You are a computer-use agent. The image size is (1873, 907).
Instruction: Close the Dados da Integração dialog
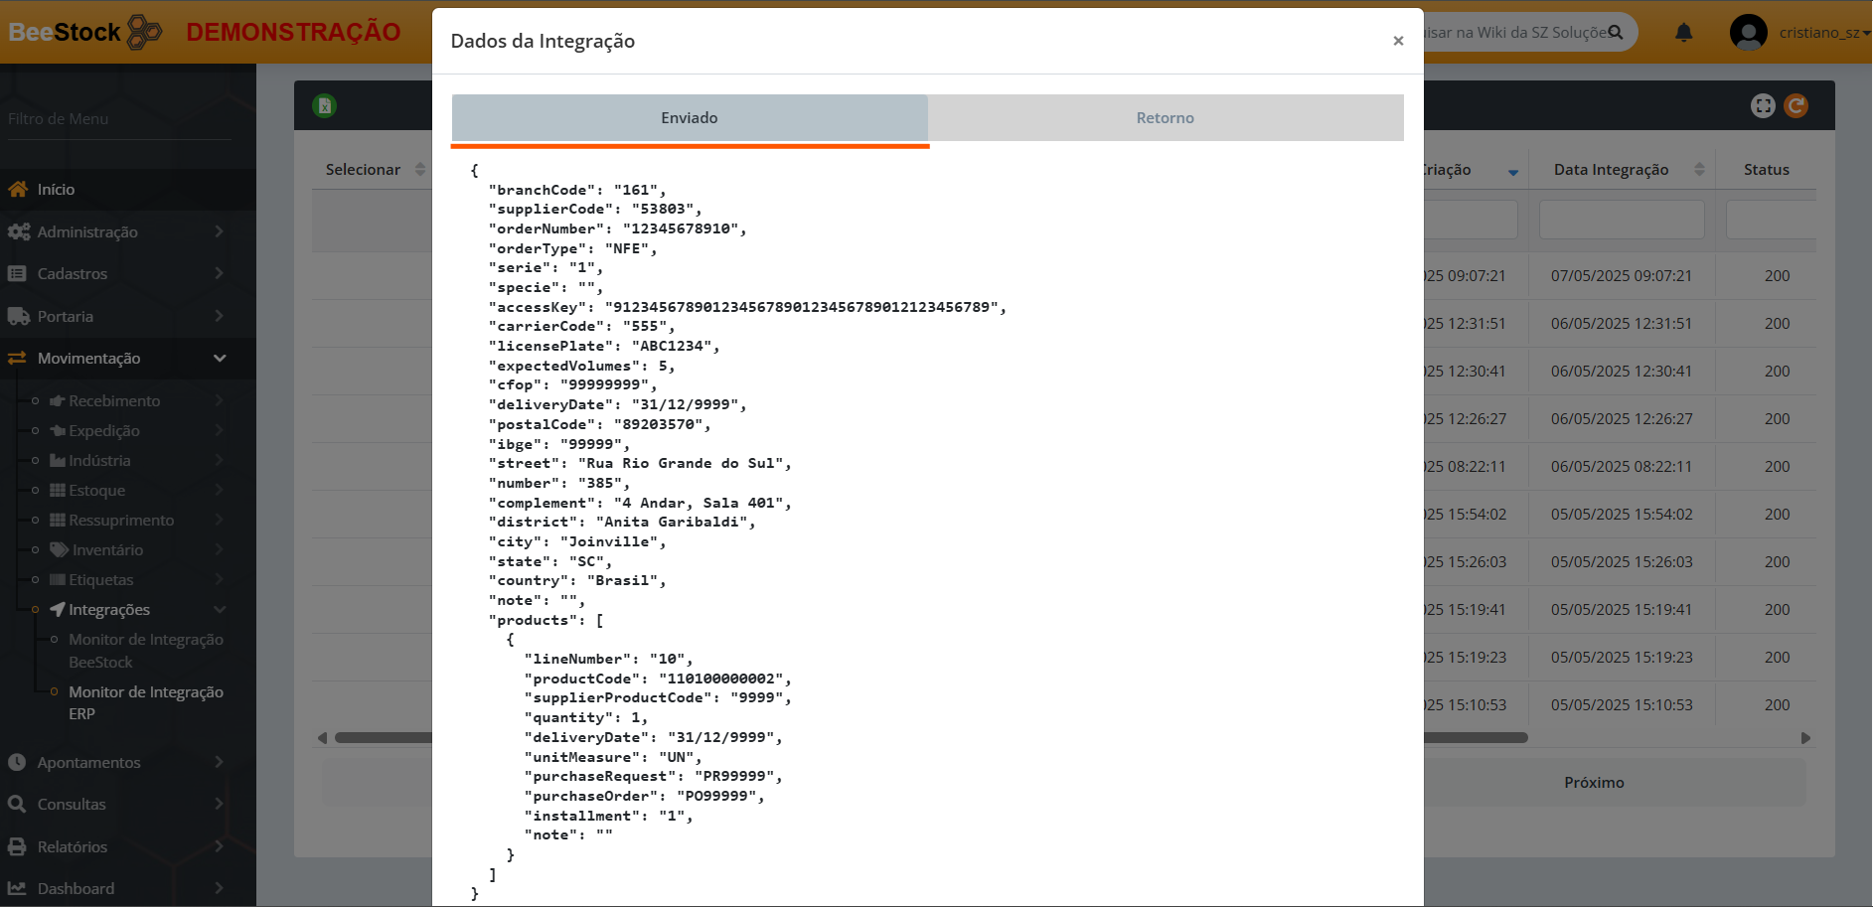pyautogui.click(x=1398, y=41)
